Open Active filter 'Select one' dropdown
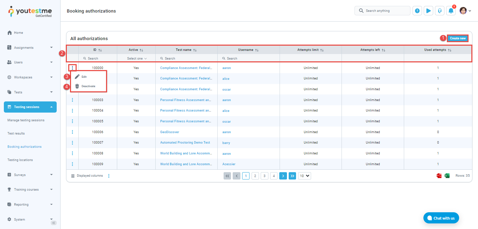478x229 pixels. 136,59
